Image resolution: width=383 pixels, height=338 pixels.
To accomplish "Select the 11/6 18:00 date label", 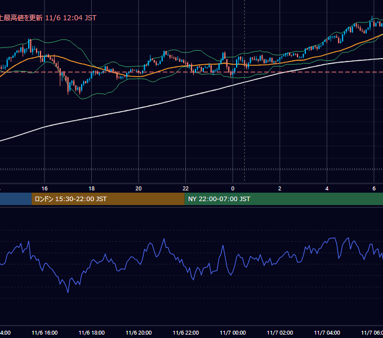I will click(92, 332).
